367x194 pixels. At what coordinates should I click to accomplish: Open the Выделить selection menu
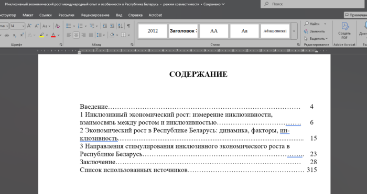pyautogui.click(x=316, y=39)
